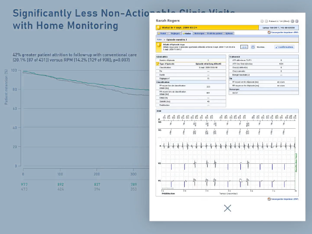This screenshot has width=312, height=234.
Task: Close the patient report overlay with X
Action: click(227, 208)
